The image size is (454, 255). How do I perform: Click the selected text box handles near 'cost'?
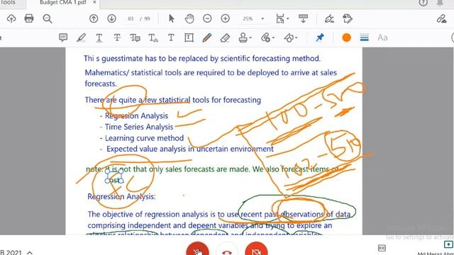point(114,176)
